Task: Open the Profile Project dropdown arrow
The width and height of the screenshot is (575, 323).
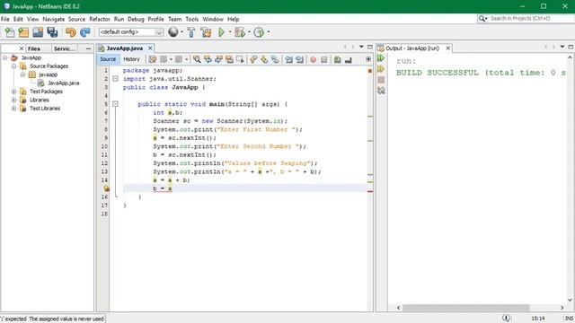Action: click(x=269, y=32)
